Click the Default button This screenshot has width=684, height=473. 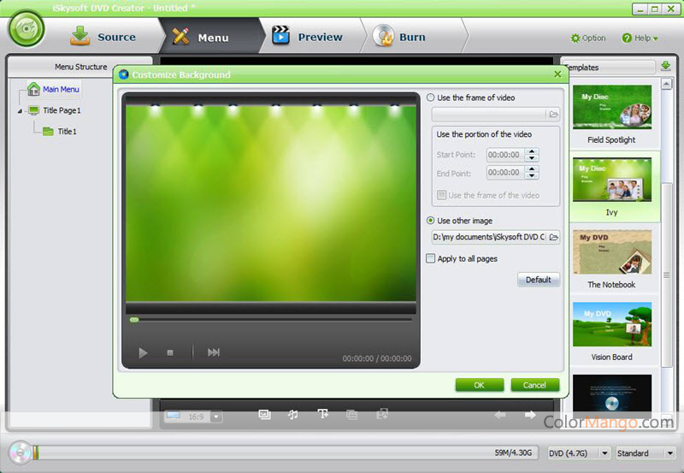538,280
